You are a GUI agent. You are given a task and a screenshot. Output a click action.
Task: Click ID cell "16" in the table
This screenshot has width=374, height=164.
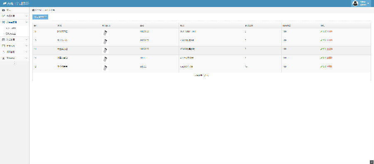[x=35, y=31]
